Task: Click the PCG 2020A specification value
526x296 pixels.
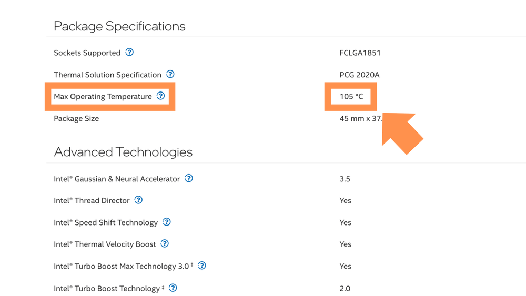Action: pos(359,75)
